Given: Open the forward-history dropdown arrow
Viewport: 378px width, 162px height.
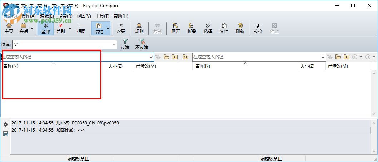Looking at the screenshot, I should 374,57.
